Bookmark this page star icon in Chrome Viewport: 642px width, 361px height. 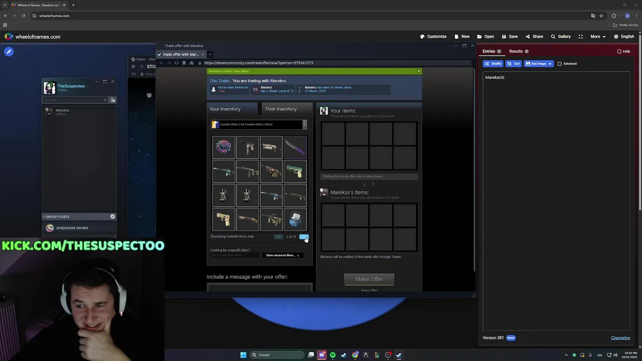601,16
